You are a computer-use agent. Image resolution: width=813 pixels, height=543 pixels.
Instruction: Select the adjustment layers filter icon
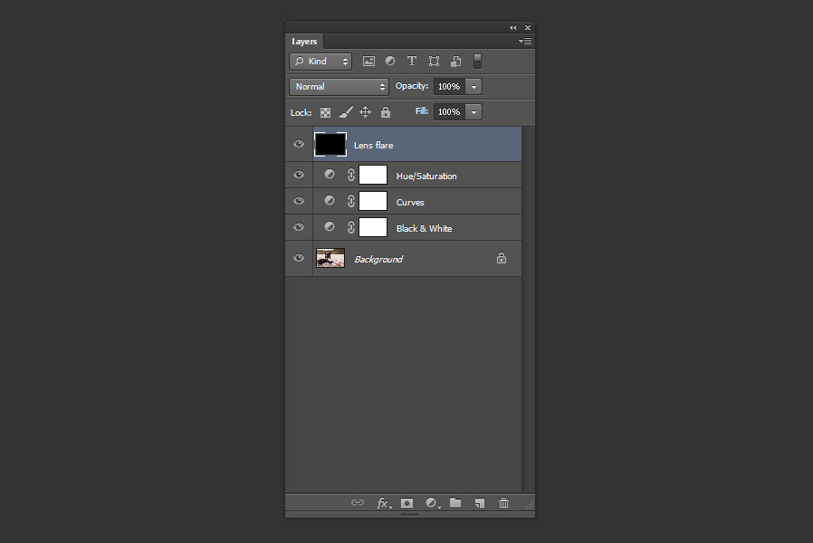click(x=390, y=61)
